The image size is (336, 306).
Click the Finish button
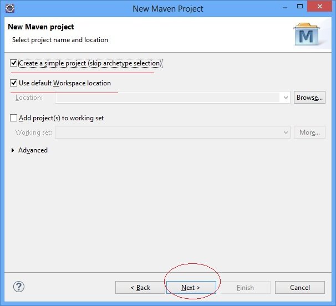246,287
